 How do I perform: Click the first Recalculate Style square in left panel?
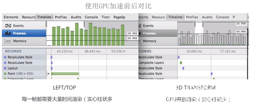point(5,57)
